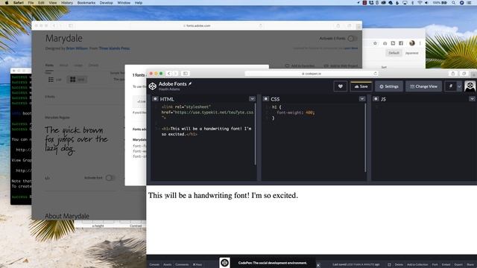Click the open-in-new-window icon in footer
The image size is (477, 268).
pyautogui.click(x=389, y=265)
